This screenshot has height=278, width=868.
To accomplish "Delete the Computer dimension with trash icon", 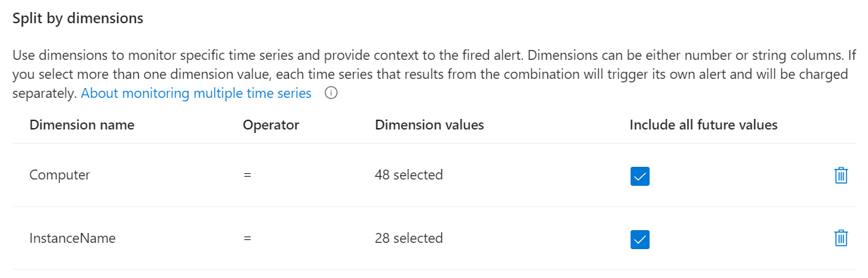I will tap(841, 175).
